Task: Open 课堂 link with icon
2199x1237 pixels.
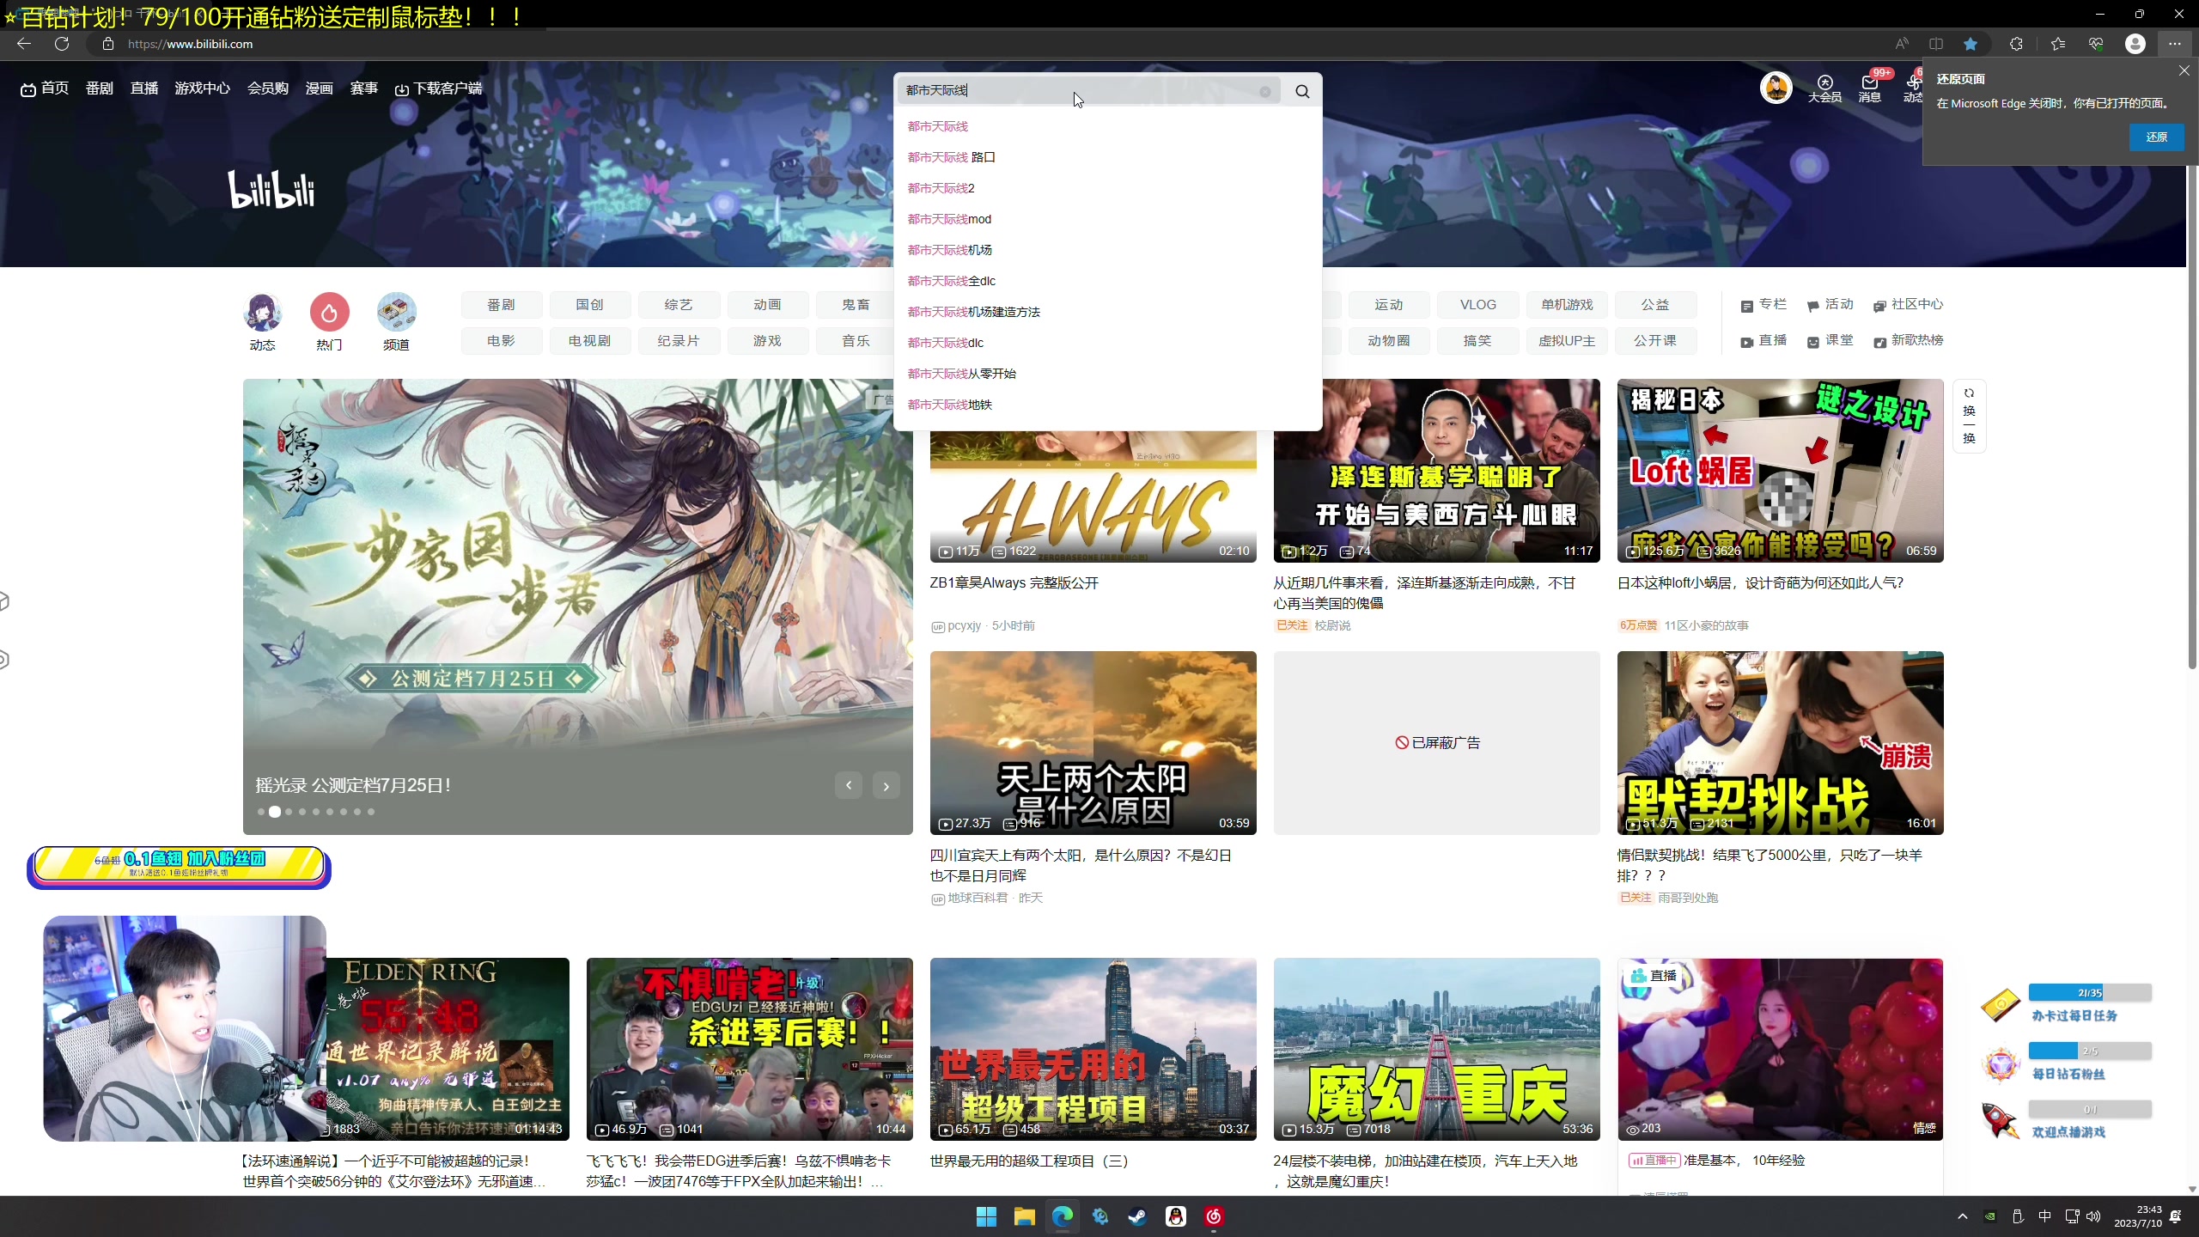Action: click(x=1830, y=341)
